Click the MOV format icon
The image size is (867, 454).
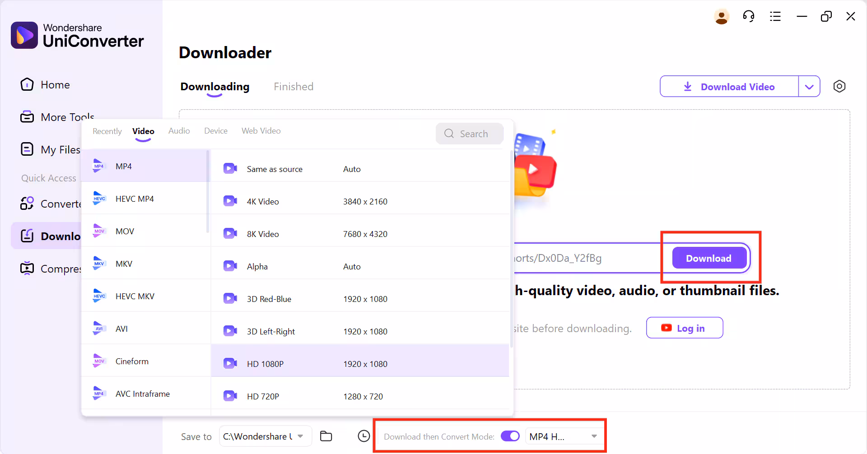point(99,231)
